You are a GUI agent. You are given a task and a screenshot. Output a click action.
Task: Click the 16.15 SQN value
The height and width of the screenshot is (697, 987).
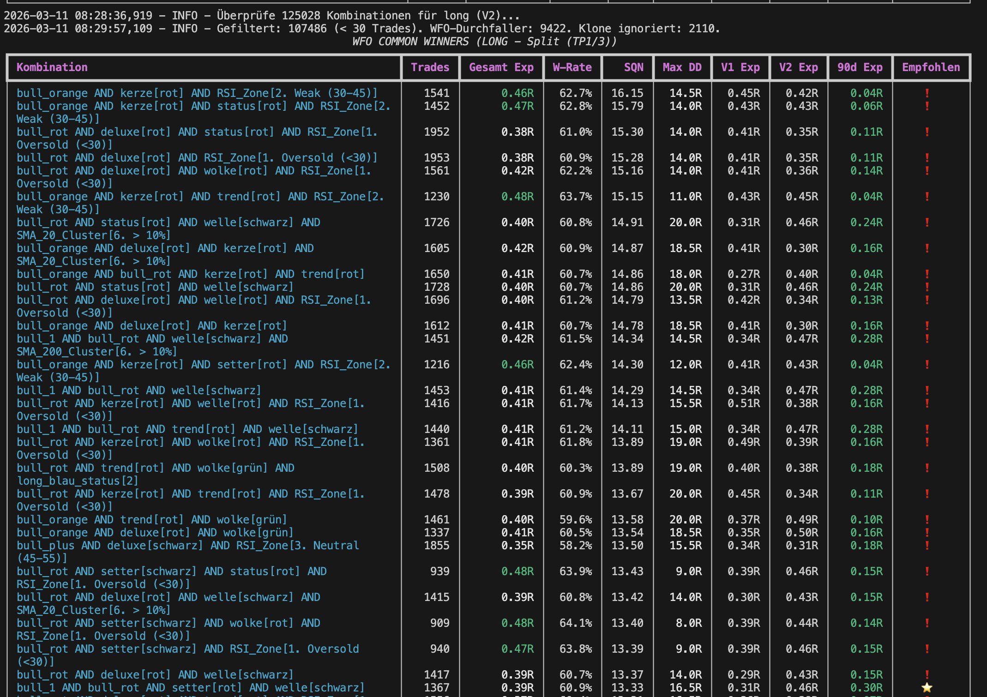tap(627, 93)
